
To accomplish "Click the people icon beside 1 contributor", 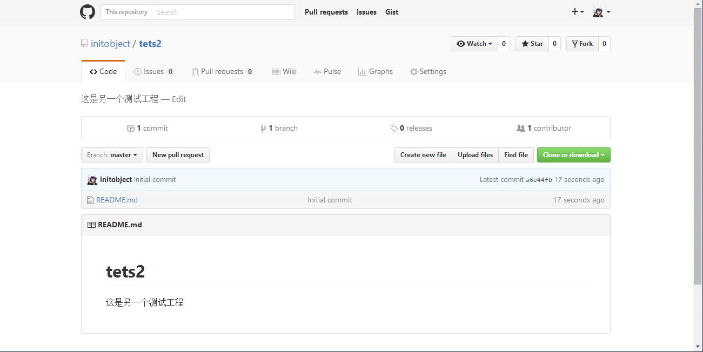I will 520,128.
